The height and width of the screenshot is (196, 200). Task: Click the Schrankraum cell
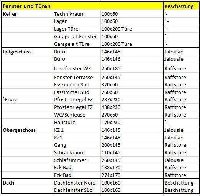(77, 153)
